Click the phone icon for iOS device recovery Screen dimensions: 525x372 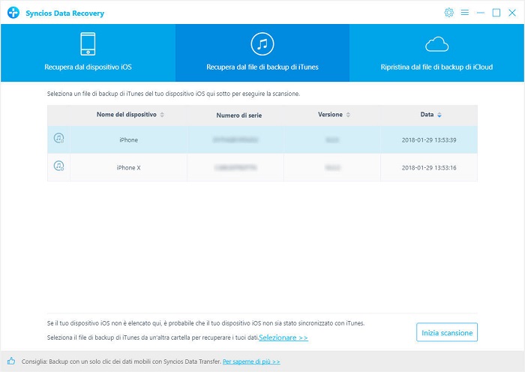point(88,43)
